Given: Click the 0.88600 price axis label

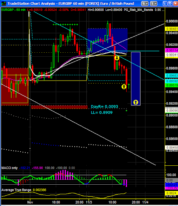Looking at the screenshot, I should click(172, 139).
